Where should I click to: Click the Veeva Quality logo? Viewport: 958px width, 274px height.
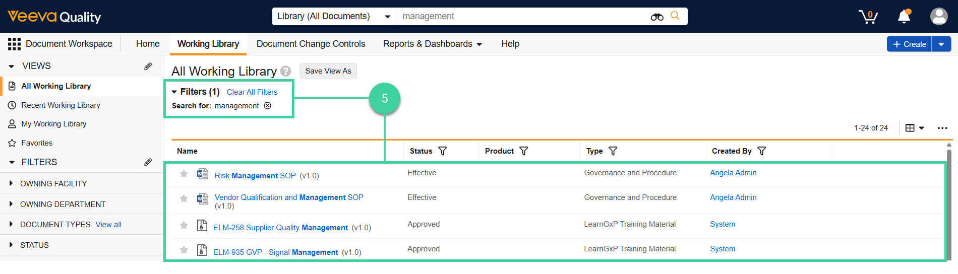click(x=54, y=17)
